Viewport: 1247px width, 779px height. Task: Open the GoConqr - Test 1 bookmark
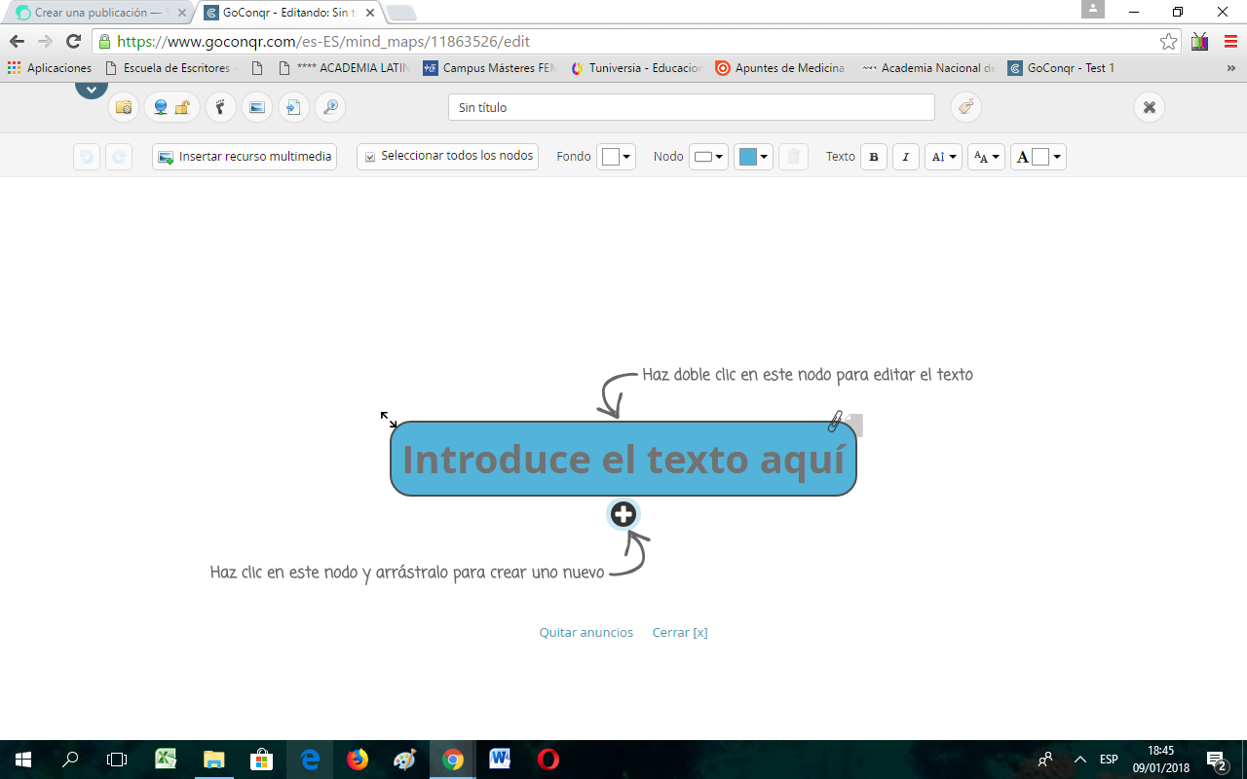[1062, 68]
